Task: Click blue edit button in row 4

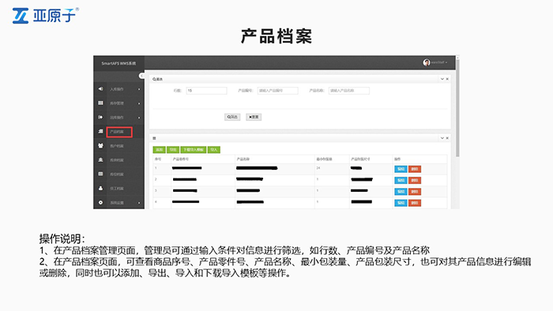Action: tap(401, 203)
